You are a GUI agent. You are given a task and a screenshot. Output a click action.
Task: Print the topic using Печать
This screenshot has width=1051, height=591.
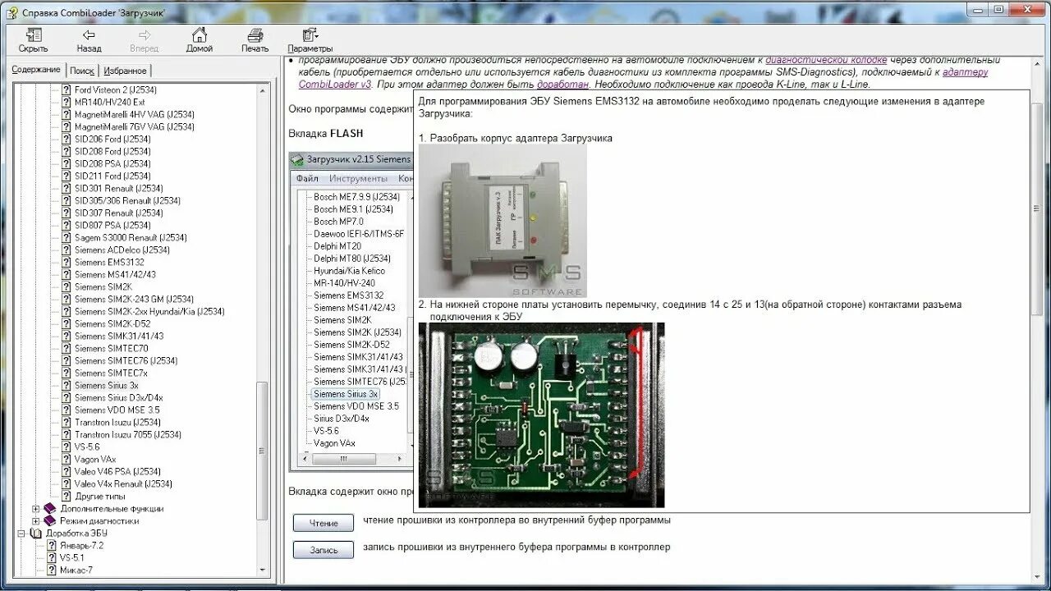tap(255, 40)
